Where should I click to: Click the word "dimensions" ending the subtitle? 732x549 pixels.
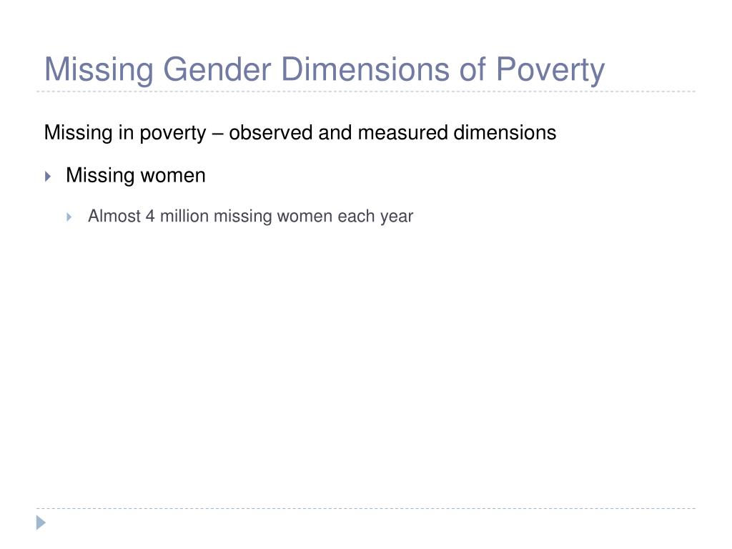point(505,132)
